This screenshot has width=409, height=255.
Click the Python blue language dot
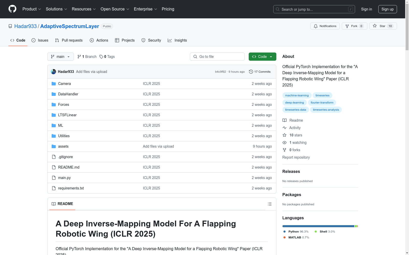tap(285, 232)
